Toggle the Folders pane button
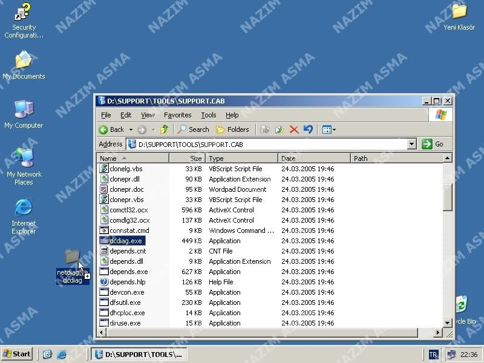Image resolution: width=484 pixels, height=363 pixels. pyautogui.click(x=232, y=129)
